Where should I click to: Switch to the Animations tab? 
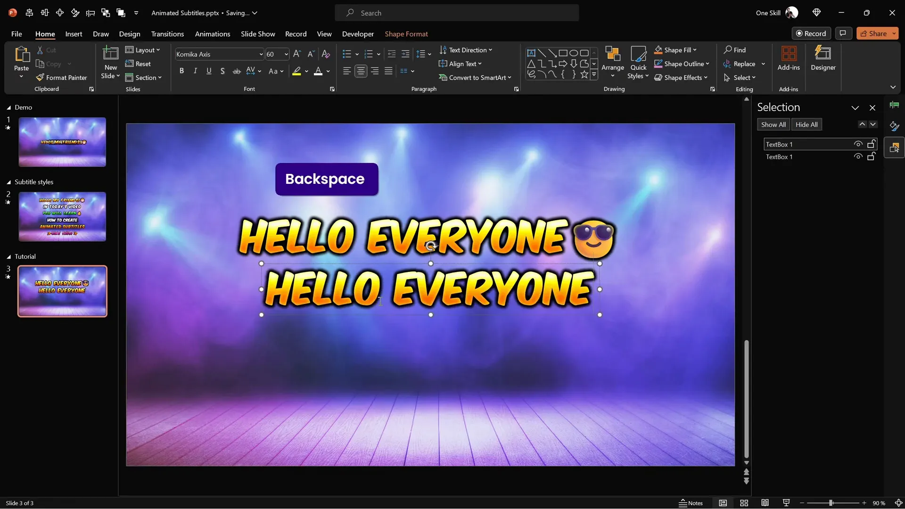tap(212, 34)
